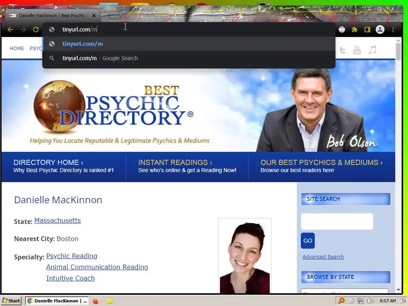Image resolution: width=408 pixels, height=306 pixels.
Task: Open the Intuitive Coach link
Action: (x=71, y=278)
